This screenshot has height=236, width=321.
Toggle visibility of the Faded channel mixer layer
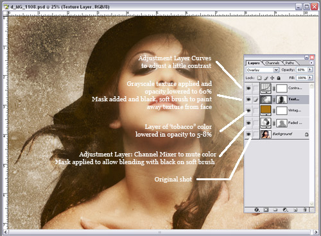pyautogui.click(x=248, y=123)
